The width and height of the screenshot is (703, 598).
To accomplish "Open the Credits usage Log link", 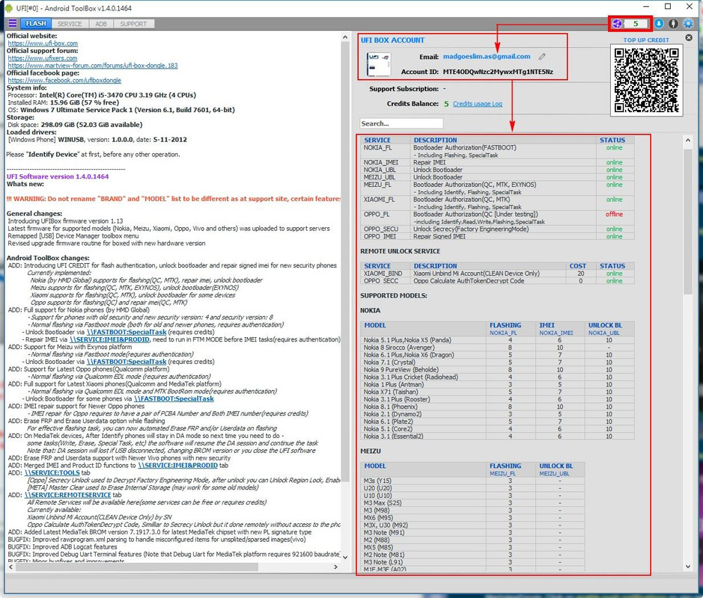I will (477, 104).
